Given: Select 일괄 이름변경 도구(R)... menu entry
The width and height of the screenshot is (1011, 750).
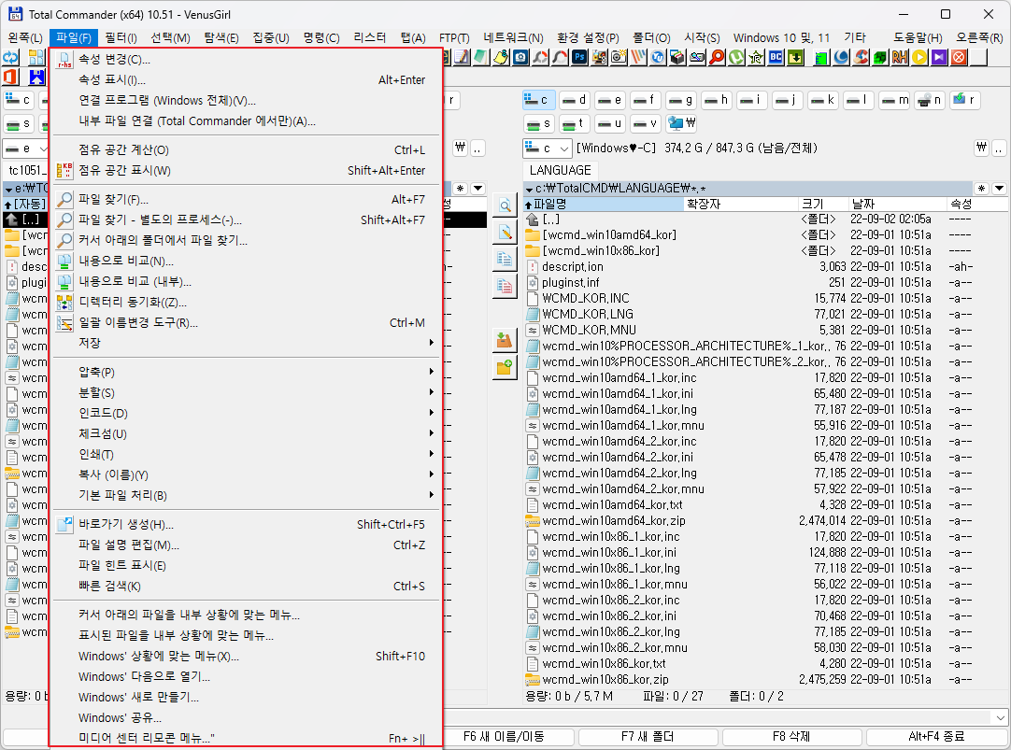Looking at the screenshot, I should [246, 322].
